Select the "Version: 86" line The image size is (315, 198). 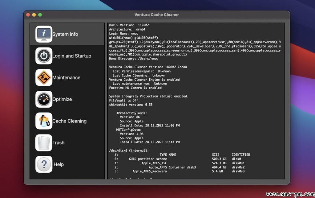(130, 117)
